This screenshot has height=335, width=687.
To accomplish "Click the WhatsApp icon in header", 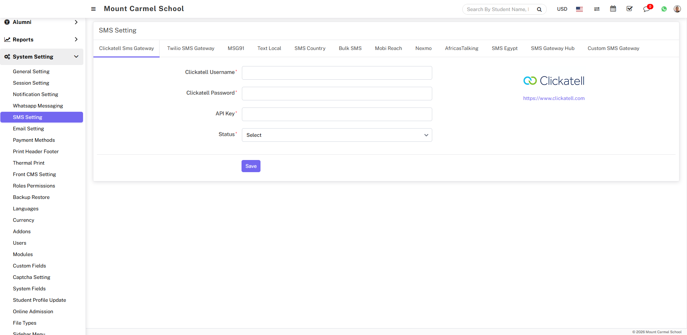I will 664,9.
